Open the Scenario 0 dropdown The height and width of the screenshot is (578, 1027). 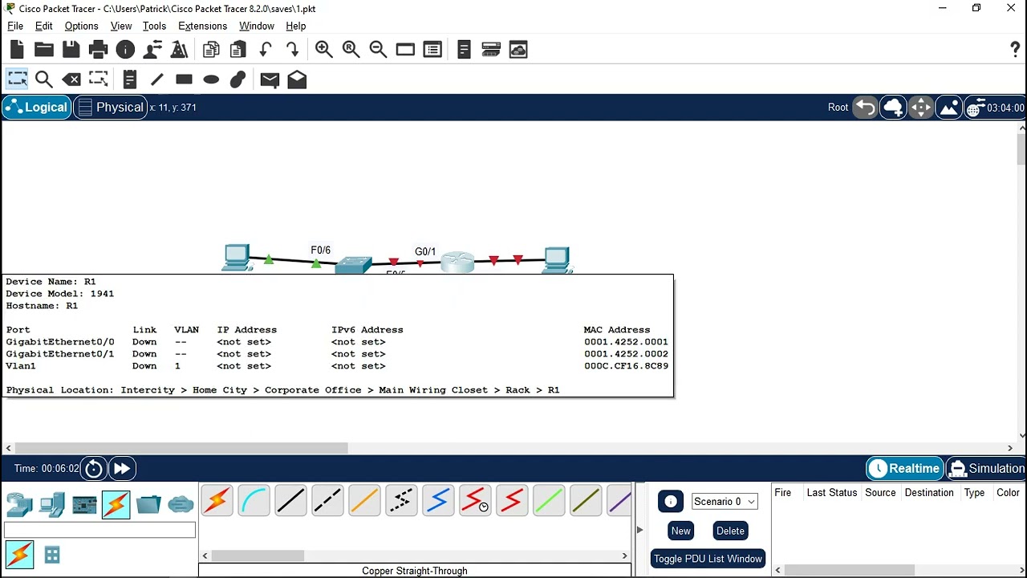pos(725,502)
